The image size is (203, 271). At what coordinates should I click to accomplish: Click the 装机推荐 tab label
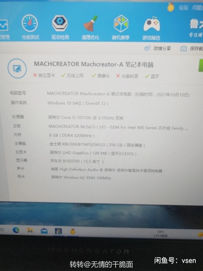pos(120,38)
